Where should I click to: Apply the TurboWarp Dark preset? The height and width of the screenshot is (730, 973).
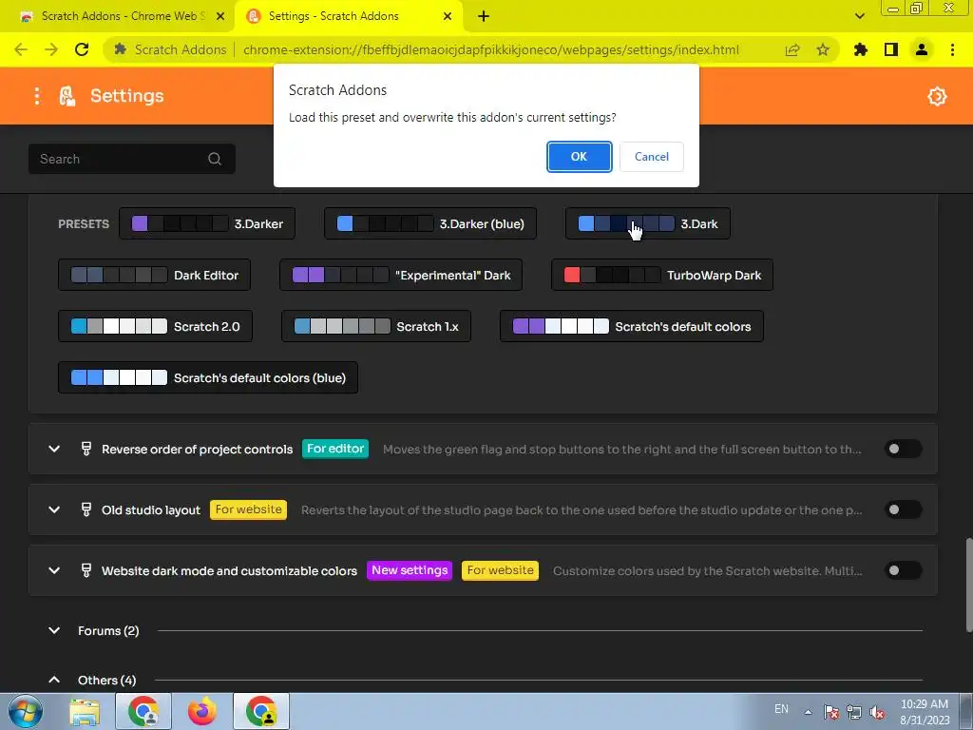tap(662, 275)
